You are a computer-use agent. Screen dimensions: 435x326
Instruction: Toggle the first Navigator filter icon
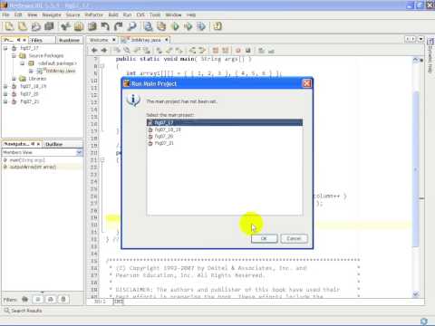[x=25, y=300]
